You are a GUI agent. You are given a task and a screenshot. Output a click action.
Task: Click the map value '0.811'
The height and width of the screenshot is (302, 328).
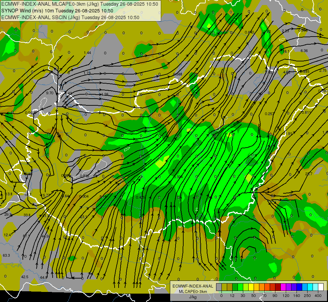306,112
